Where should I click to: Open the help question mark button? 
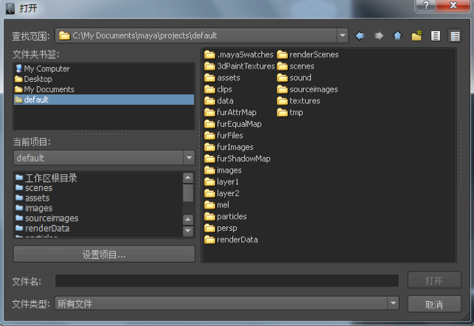[425, 5]
